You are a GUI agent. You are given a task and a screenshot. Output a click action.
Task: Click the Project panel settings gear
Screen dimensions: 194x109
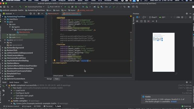click(x=38, y=14)
